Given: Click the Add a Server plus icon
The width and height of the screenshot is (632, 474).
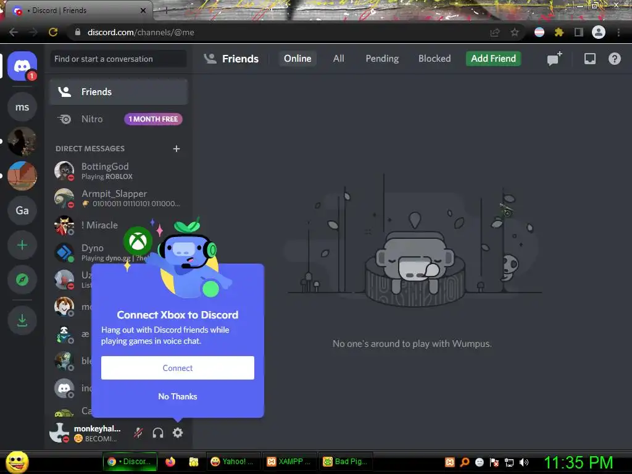Looking at the screenshot, I should [x=22, y=245].
